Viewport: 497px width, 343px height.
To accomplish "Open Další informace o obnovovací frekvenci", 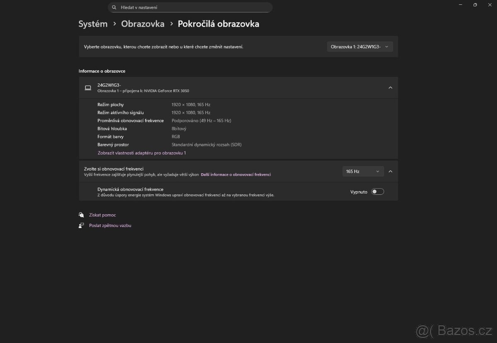I will (236, 174).
